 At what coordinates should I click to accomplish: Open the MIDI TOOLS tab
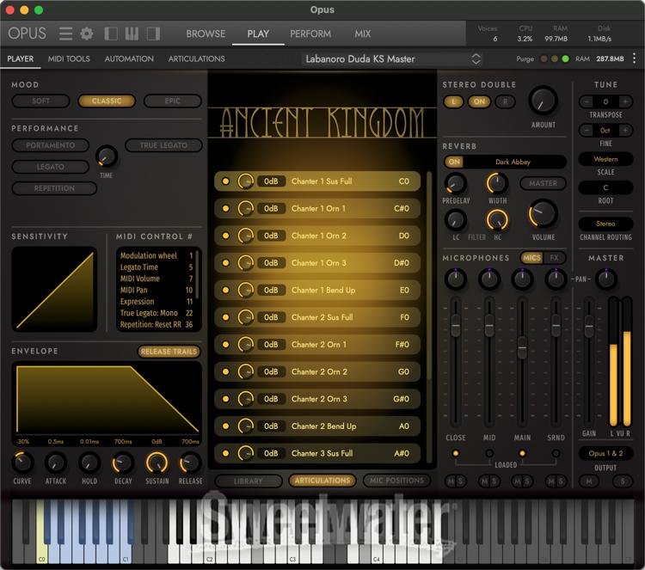pyautogui.click(x=69, y=58)
